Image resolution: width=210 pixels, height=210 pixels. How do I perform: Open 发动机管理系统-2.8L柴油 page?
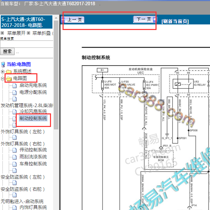tap(27, 106)
